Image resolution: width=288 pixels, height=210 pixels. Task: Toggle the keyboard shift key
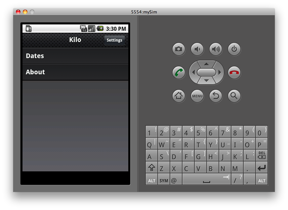[151, 167]
